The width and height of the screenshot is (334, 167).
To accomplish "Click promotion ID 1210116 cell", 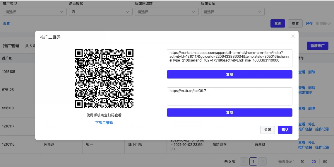I will (x=8, y=144).
